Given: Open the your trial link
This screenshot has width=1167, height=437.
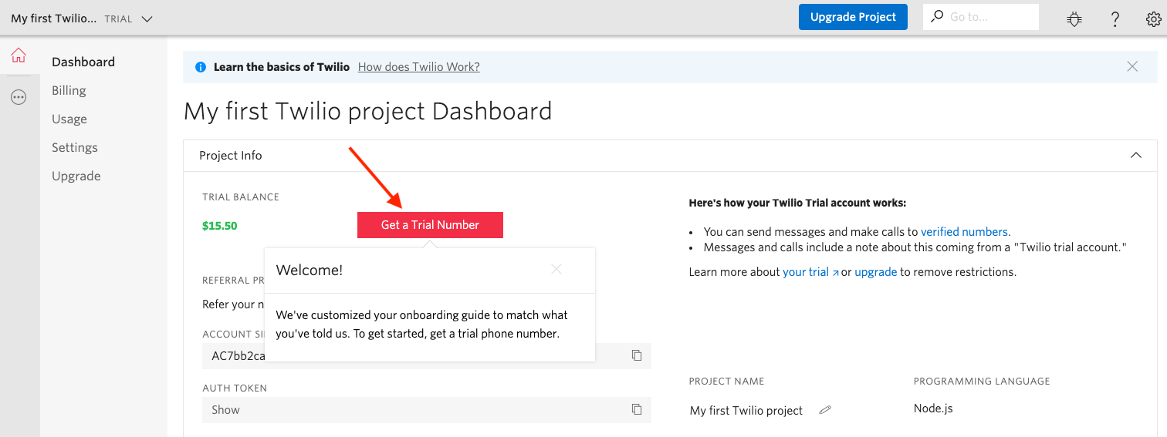Looking at the screenshot, I should (x=810, y=272).
